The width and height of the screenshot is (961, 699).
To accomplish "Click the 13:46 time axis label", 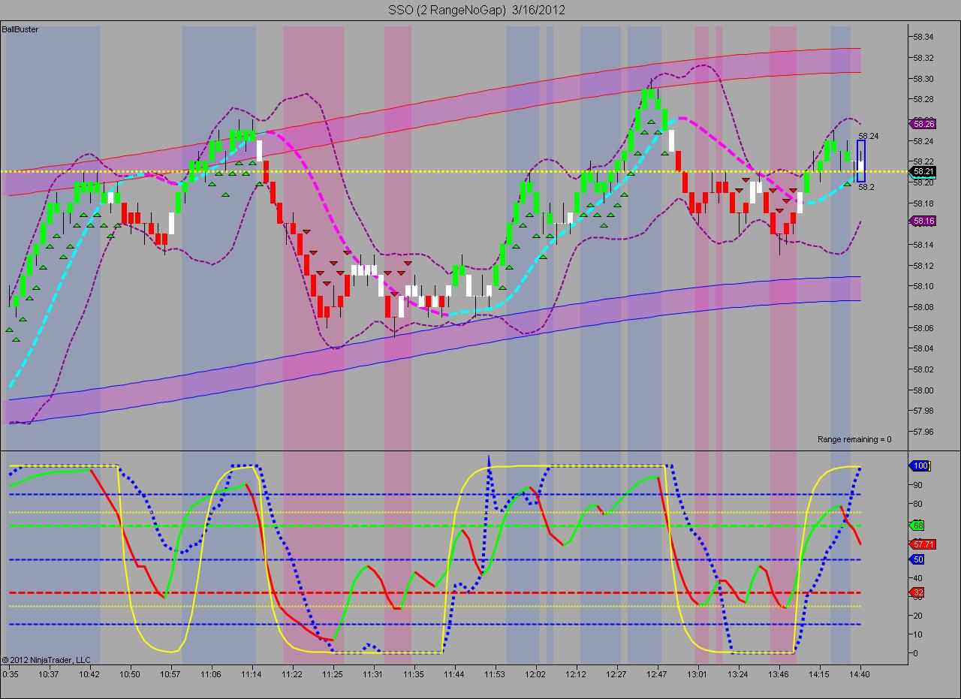I will click(x=779, y=674).
